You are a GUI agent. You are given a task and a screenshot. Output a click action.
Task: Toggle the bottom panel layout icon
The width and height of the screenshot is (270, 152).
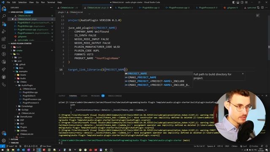[x=238, y=2]
